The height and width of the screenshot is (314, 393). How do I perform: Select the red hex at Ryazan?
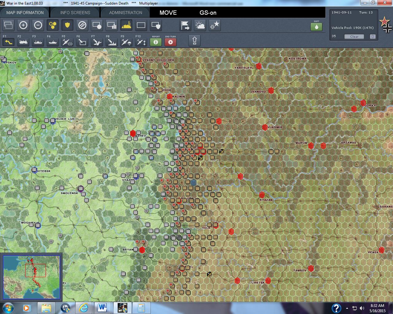click(x=262, y=195)
